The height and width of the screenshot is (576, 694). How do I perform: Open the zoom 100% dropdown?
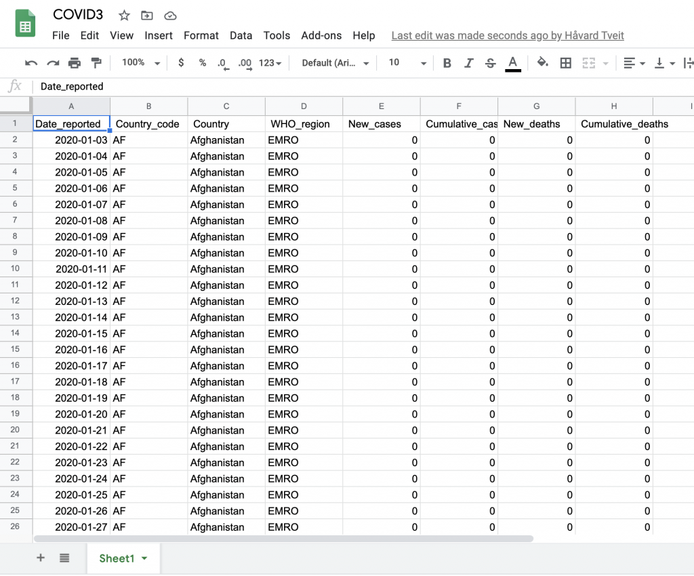(141, 63)
